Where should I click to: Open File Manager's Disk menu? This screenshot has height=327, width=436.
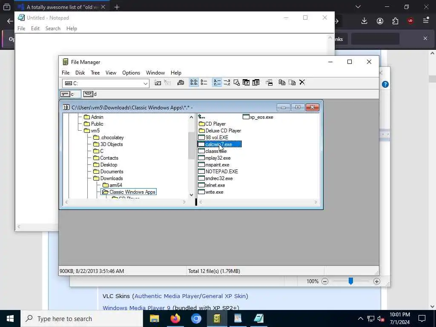point(80,73)
